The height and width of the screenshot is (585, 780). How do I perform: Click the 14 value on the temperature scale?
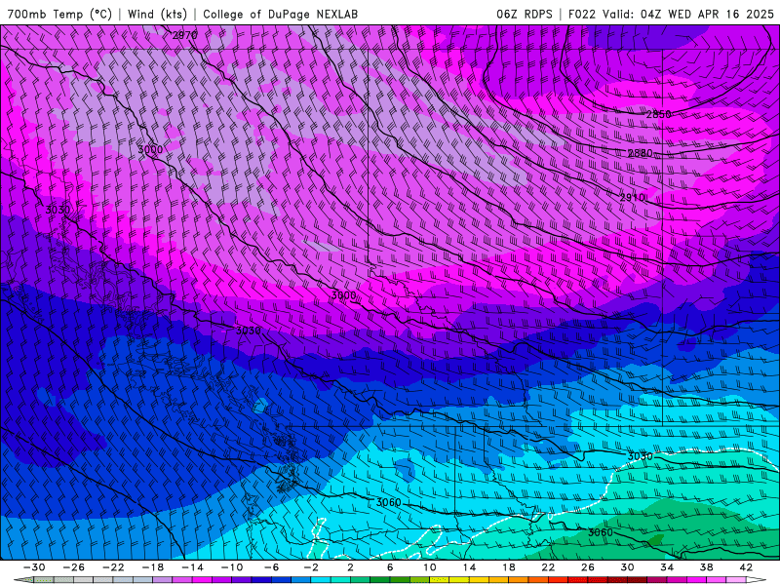(469, 567)
